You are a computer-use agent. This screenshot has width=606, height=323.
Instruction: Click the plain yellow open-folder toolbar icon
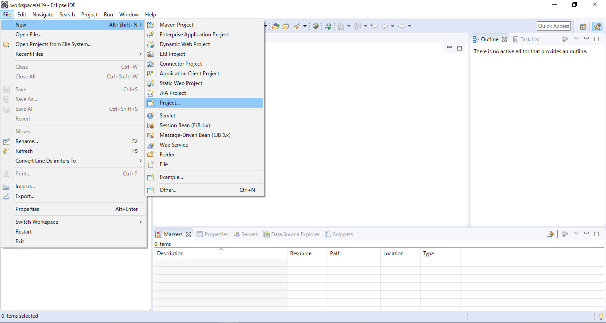(286, 26)
